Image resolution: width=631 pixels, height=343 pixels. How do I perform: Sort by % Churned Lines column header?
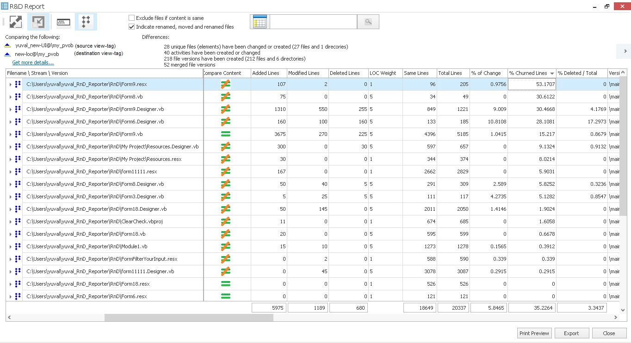[528, 73]
